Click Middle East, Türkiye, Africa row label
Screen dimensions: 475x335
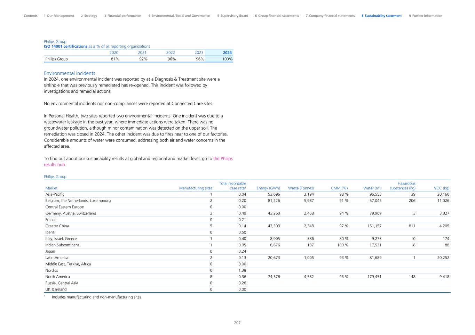pyautogui.click(x=68, y=264)
